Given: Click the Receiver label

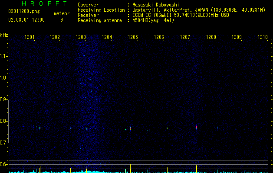Looking at the screenshot, I should pos(88,15).
